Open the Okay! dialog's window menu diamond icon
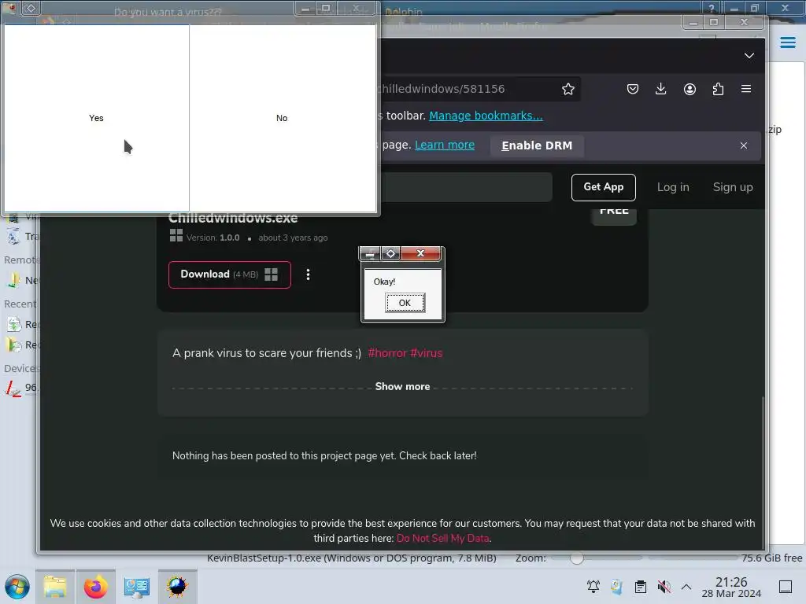Image resolution: width=806 pixels, height=604 pixels. pyautogui.click(x=390, y=253)
